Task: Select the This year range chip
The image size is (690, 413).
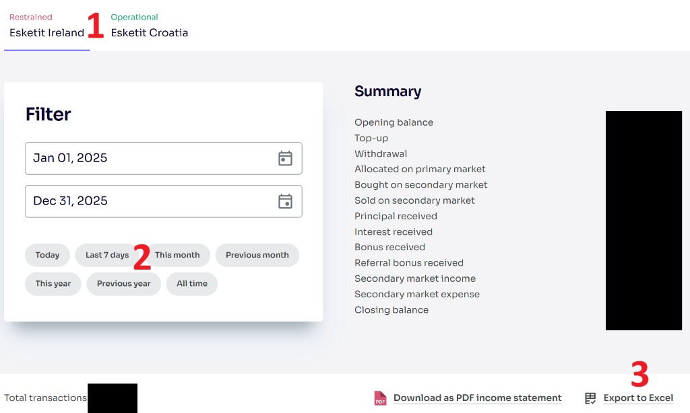Action: coord(53,283)
